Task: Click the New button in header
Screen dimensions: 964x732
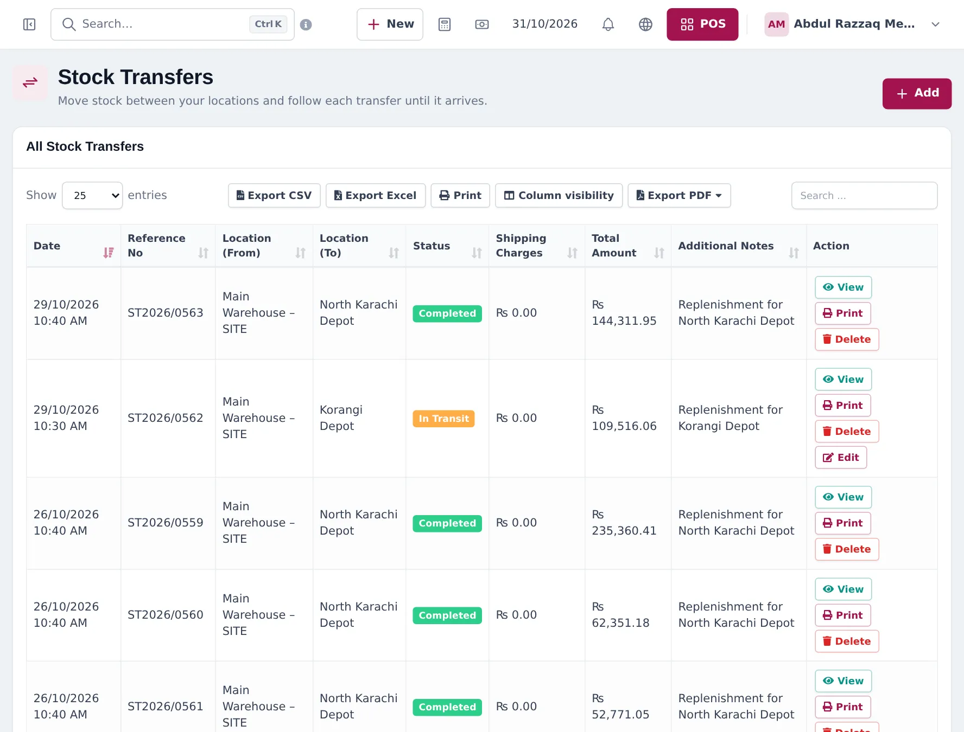Action: 390,24
